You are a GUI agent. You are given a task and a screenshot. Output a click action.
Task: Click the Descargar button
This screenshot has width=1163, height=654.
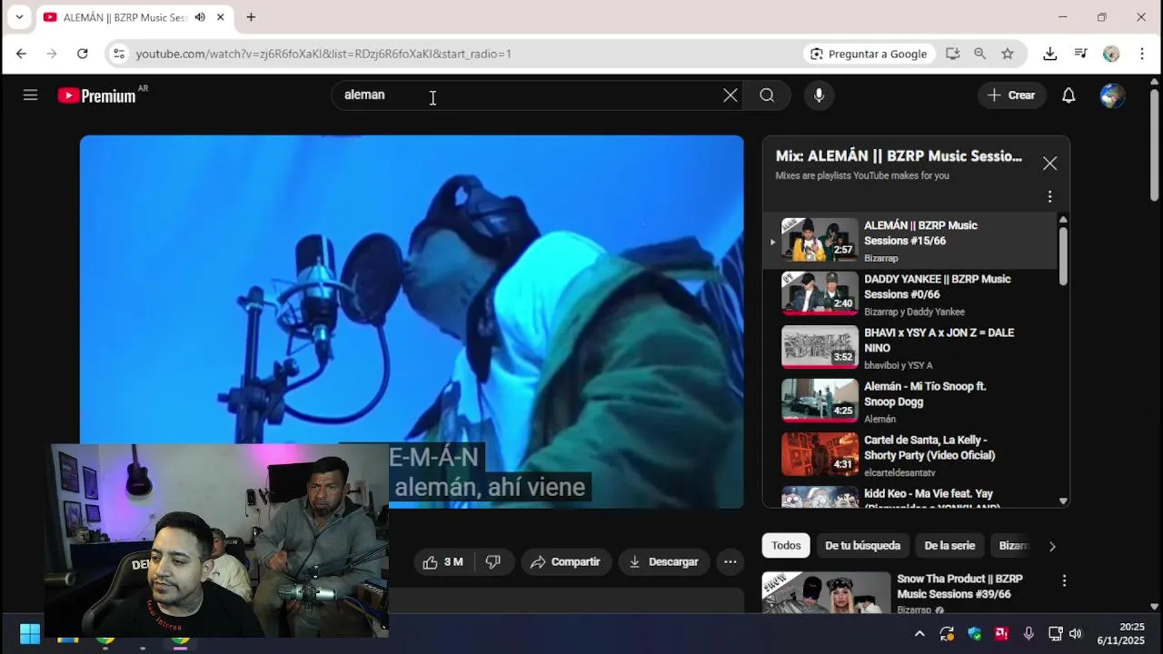664,562
